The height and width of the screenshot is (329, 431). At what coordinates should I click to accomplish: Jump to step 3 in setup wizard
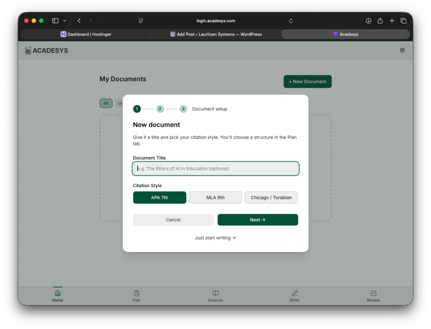(183, 109)
